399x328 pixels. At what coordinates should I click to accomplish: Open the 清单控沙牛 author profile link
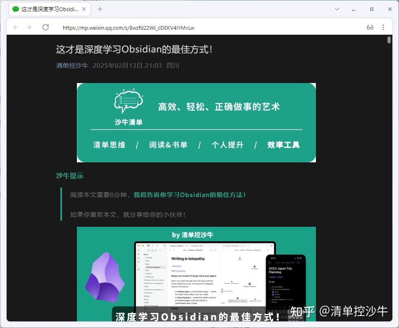click(x=72, y=65)
